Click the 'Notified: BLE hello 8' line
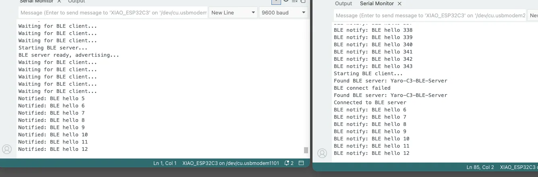 pyautogui.click(x=52, y=120)
